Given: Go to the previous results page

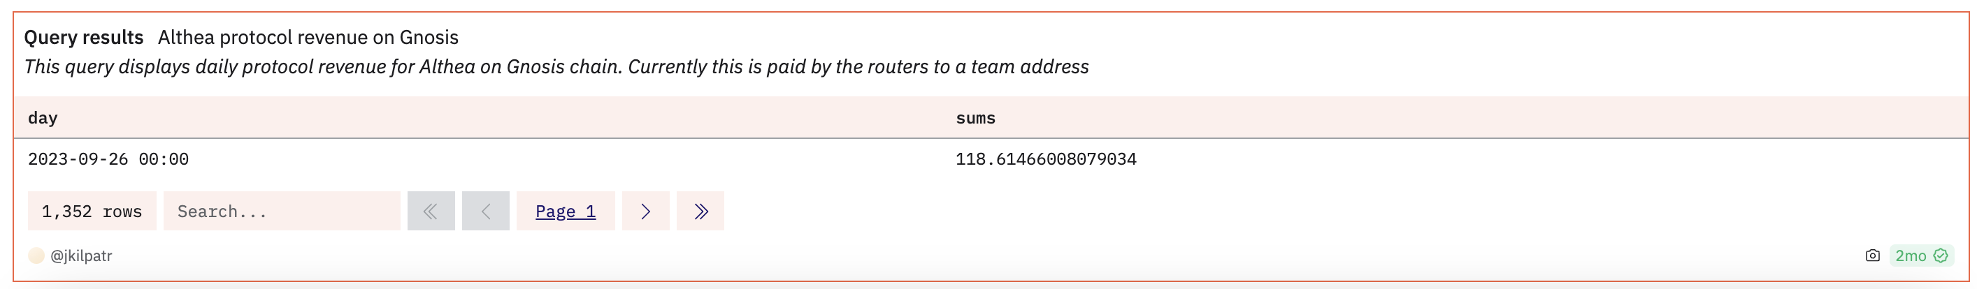Looking at the screenshot, I should tap(485, 211).
